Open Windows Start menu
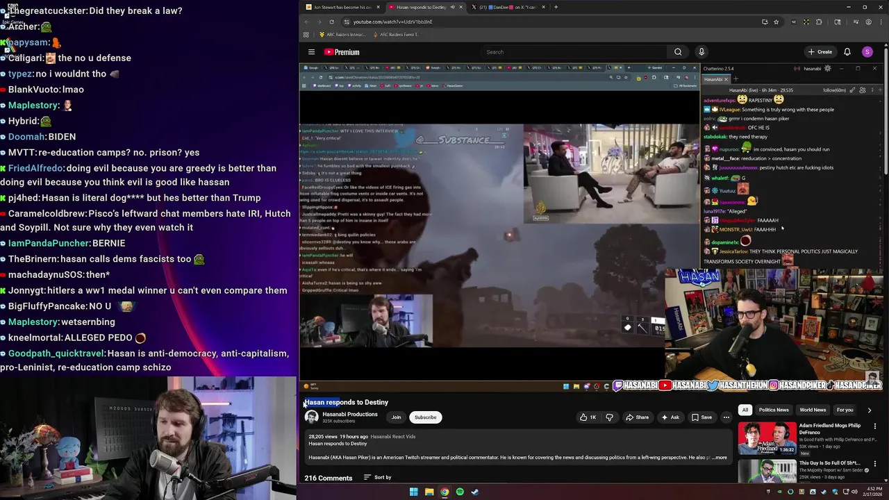This screenshot has width=889, height=500. (413, 492)
